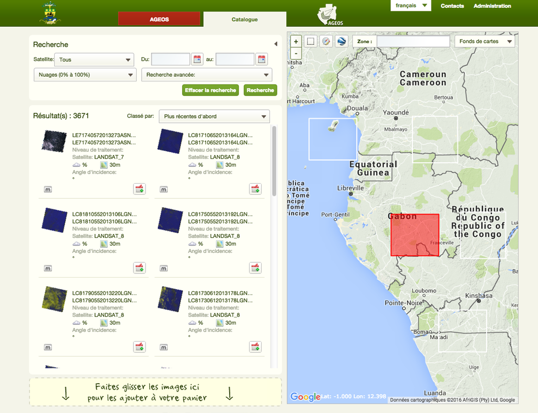Click the Libreville label on the map
Screen dimensions: 538x413
click(x=350, y=188)
